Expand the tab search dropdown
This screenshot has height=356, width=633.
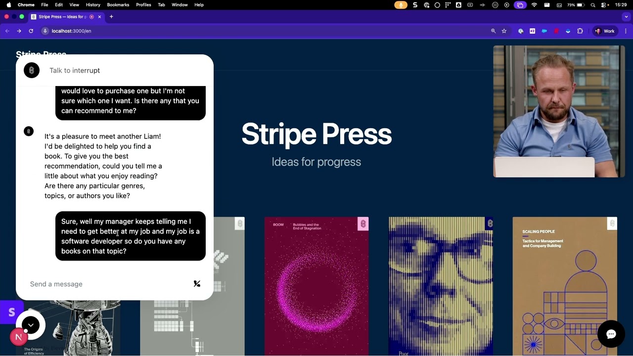(626, 17)
